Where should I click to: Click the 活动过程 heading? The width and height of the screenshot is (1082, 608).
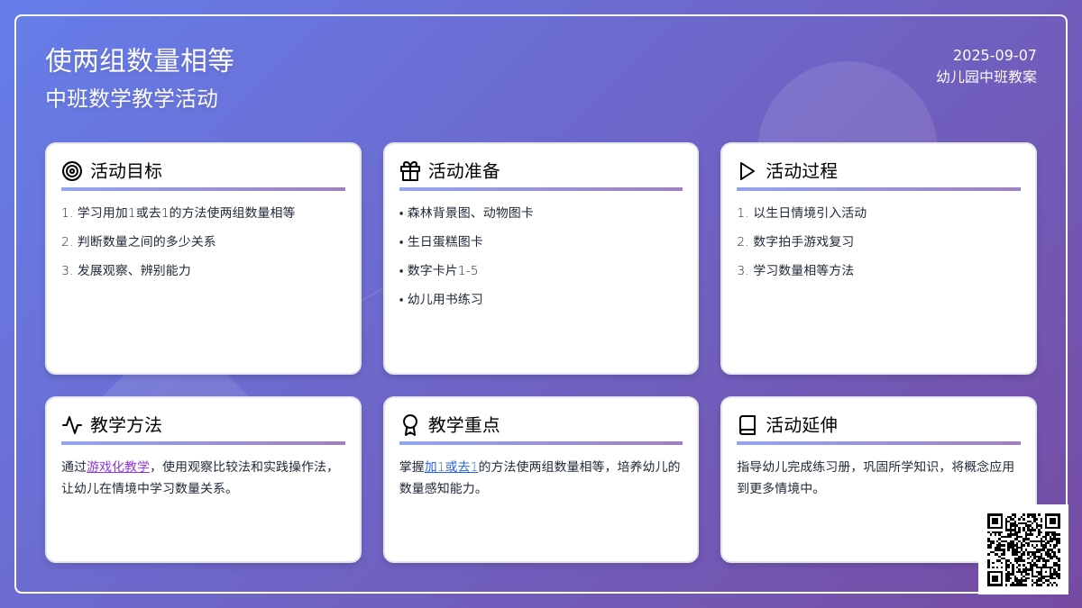(x=802, y=171)
